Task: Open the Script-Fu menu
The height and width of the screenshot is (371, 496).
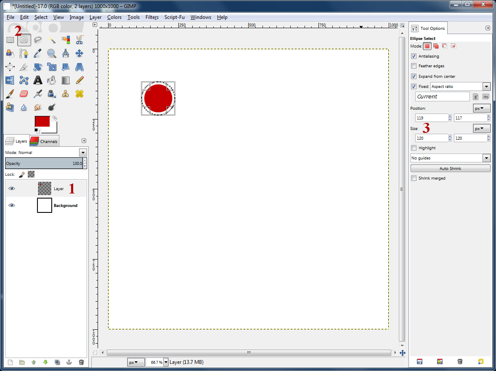Action: pyautogui.click(x=174, y=17)
